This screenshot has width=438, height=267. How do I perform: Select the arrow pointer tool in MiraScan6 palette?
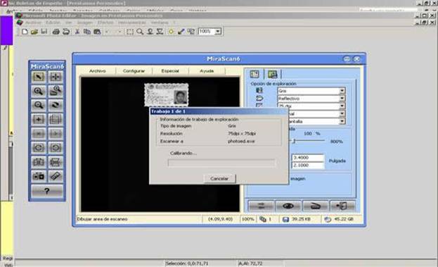tap(39, 77)
